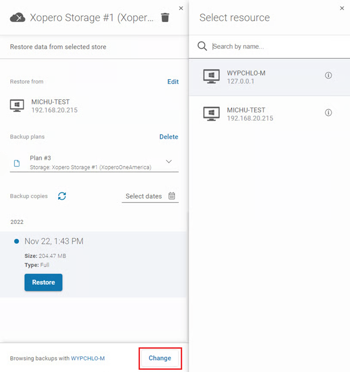Screen dimensions: 350x372
Task: Click the Edit link next to Restore from
Action: click(173, 82)
